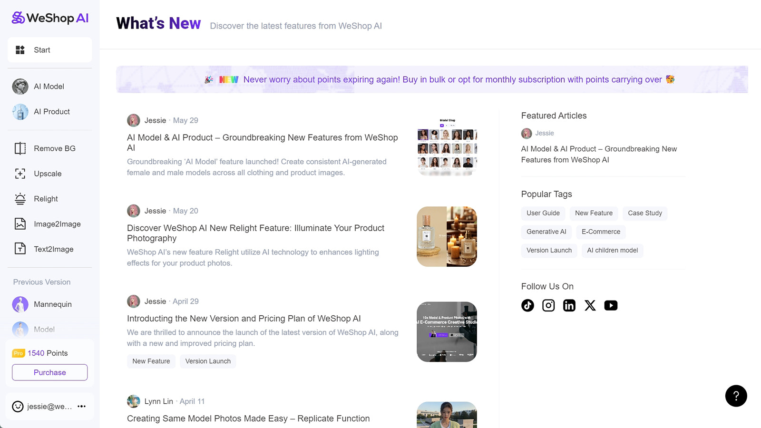Open the featured article by Jessie
The height and width of the screenshot is (428, 761).
coord(599,155)
